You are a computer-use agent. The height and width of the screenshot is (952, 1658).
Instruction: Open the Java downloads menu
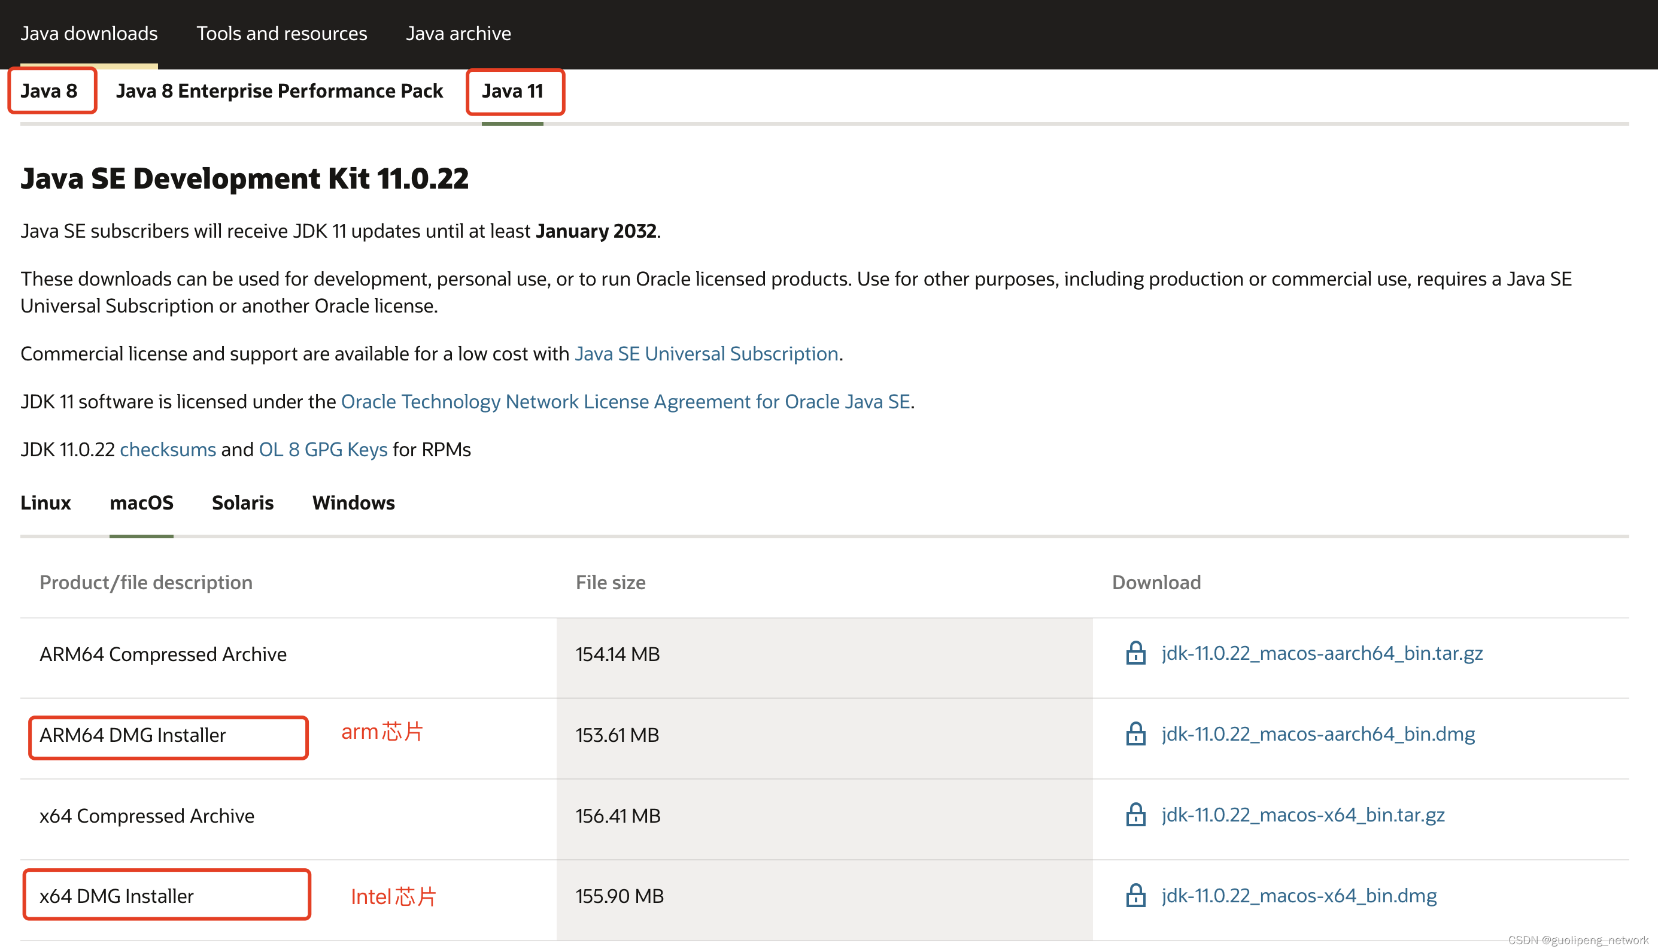(x=89, y=34)
